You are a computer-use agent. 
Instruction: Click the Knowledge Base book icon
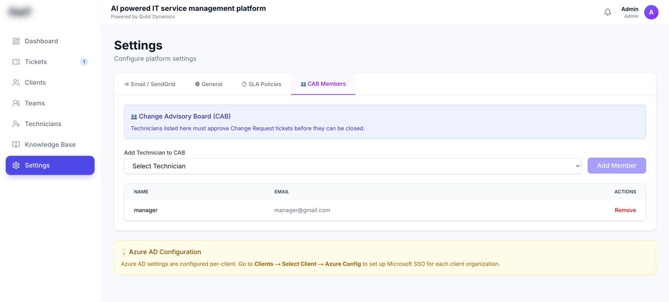point(16,145)
